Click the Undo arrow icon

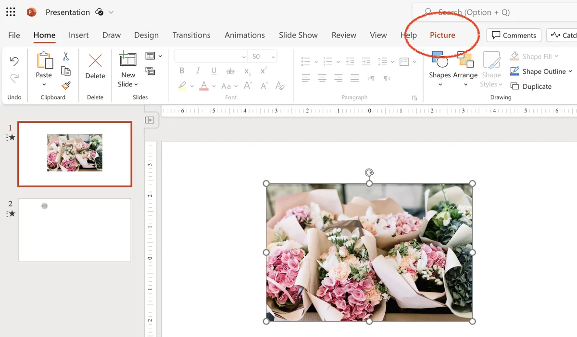coord(14,61)
